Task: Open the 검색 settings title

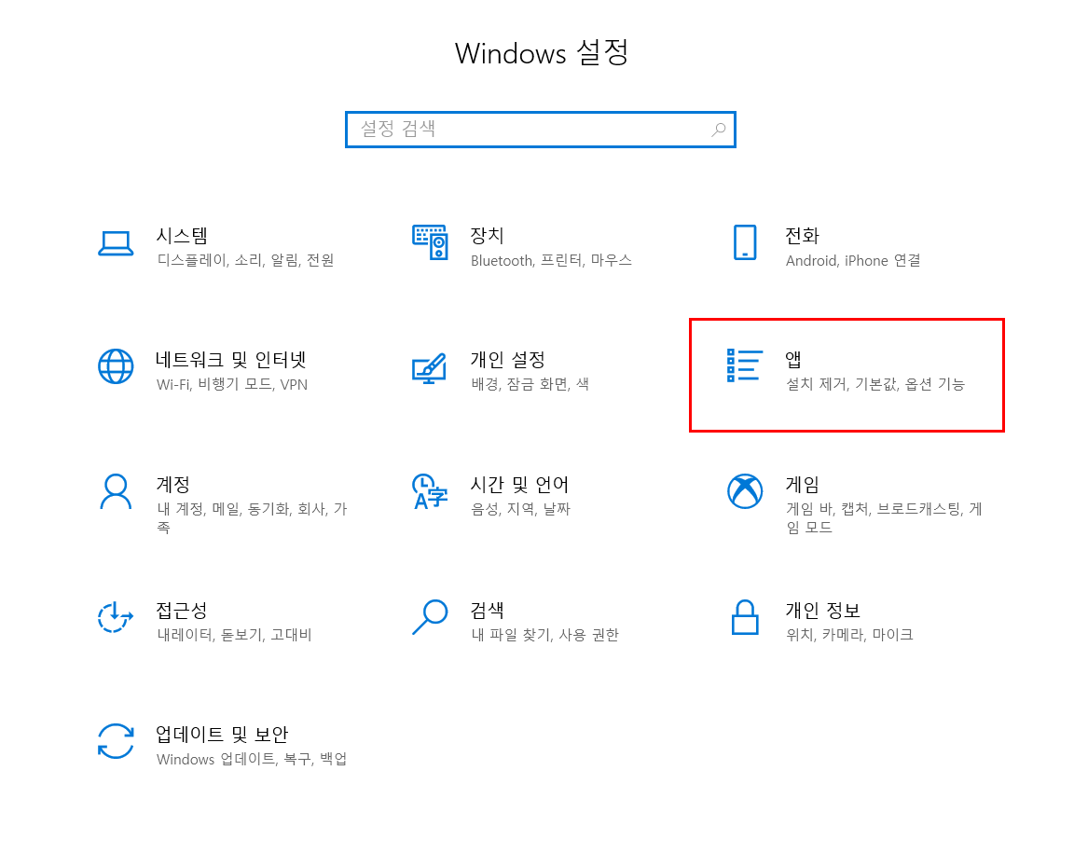Action: 487,610
